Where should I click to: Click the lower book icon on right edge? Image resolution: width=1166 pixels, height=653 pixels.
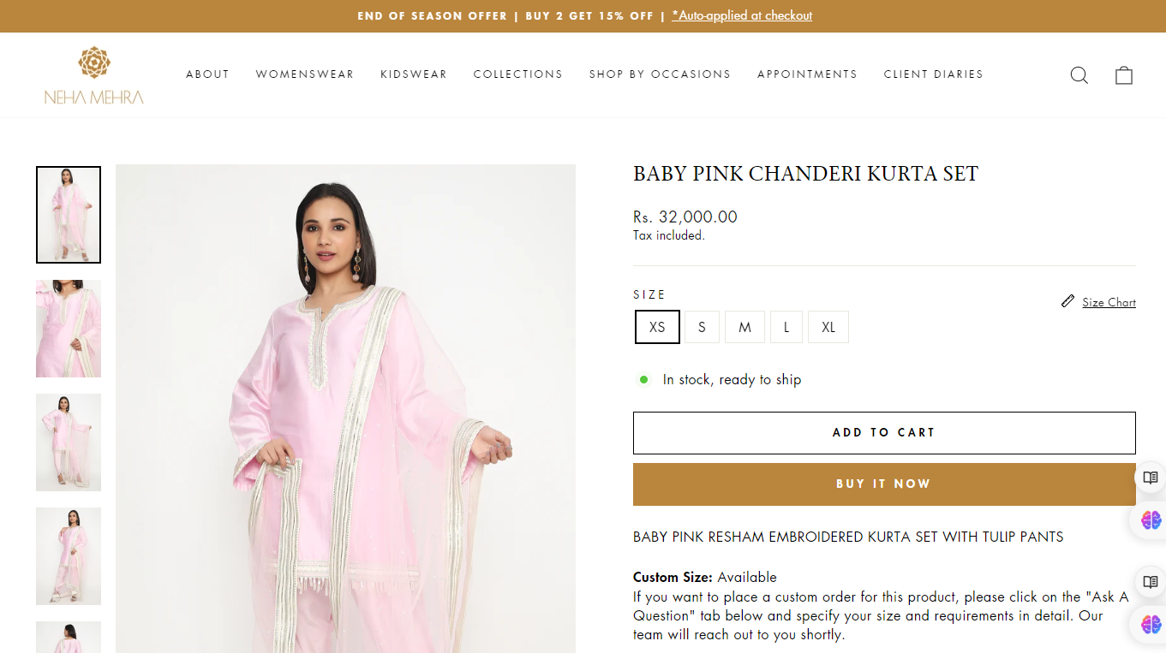(x=1151, y=582)
